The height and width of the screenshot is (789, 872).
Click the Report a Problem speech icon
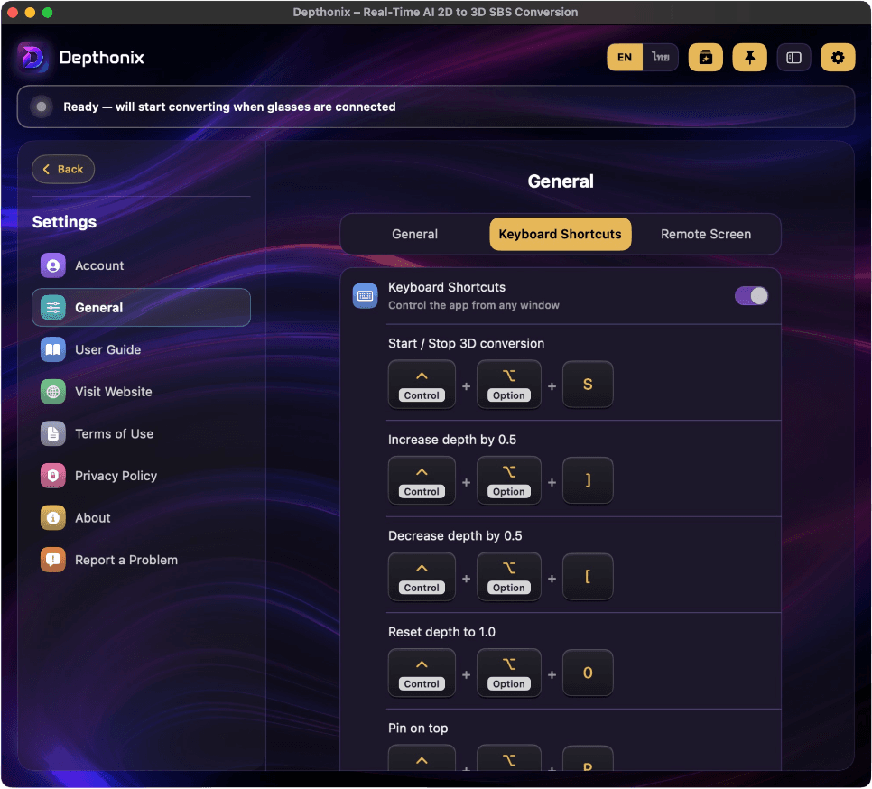click(x=53, y=560)
